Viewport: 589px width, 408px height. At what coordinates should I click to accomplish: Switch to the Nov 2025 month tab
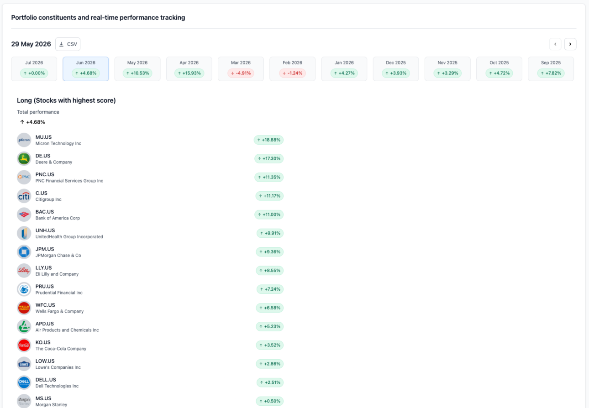(x=447, y=69)
